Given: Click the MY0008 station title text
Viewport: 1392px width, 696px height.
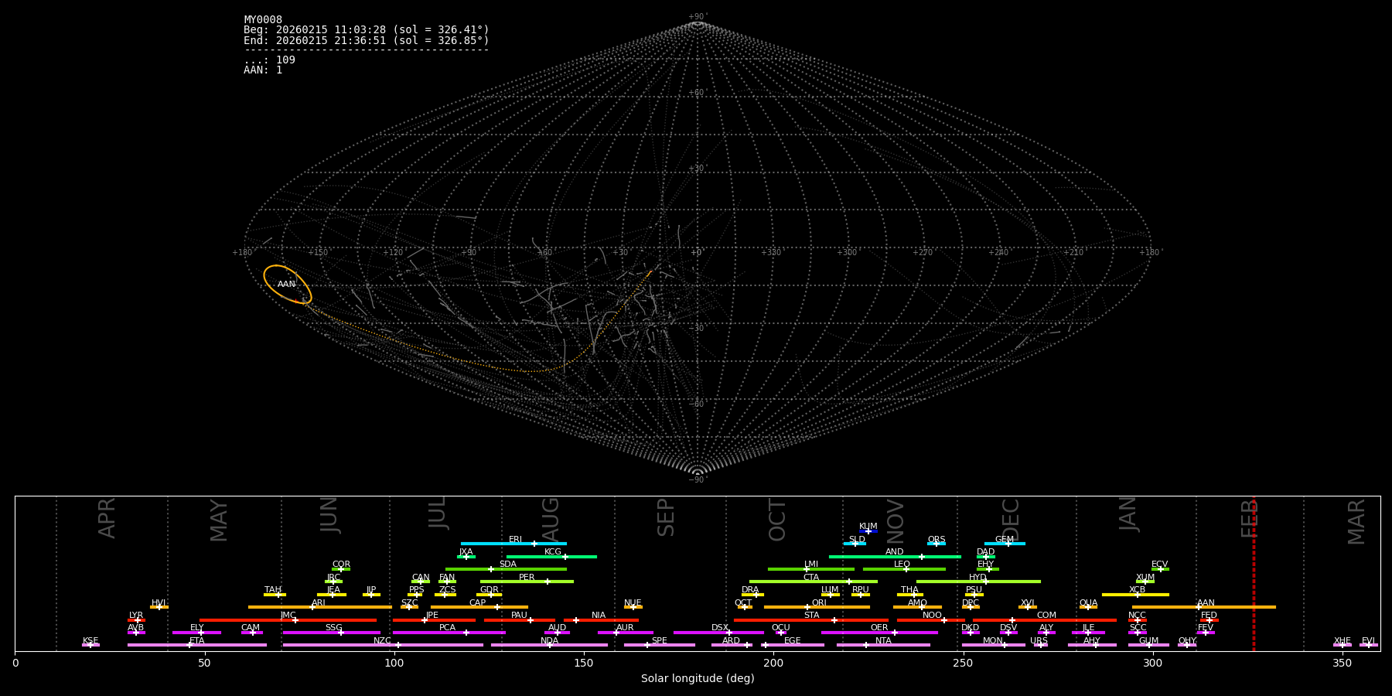Looking at the screenshot, I should click(x=263, y=20).
